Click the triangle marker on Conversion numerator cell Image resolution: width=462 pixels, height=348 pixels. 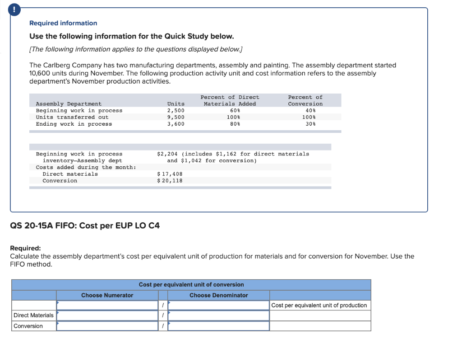(x=58, y=323)
